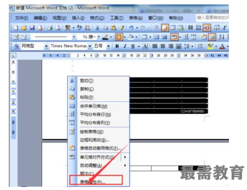The image size is (247, 190).
Task: Choose 边框和底纹(B) in context menu
Action: [x=99, y=140]
